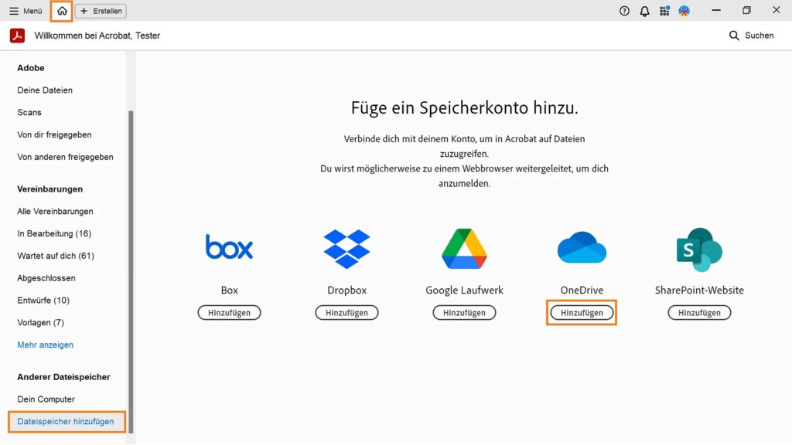Click the Home icon in top bar
Screen dimensions: 792x445
tap(62, 11)
